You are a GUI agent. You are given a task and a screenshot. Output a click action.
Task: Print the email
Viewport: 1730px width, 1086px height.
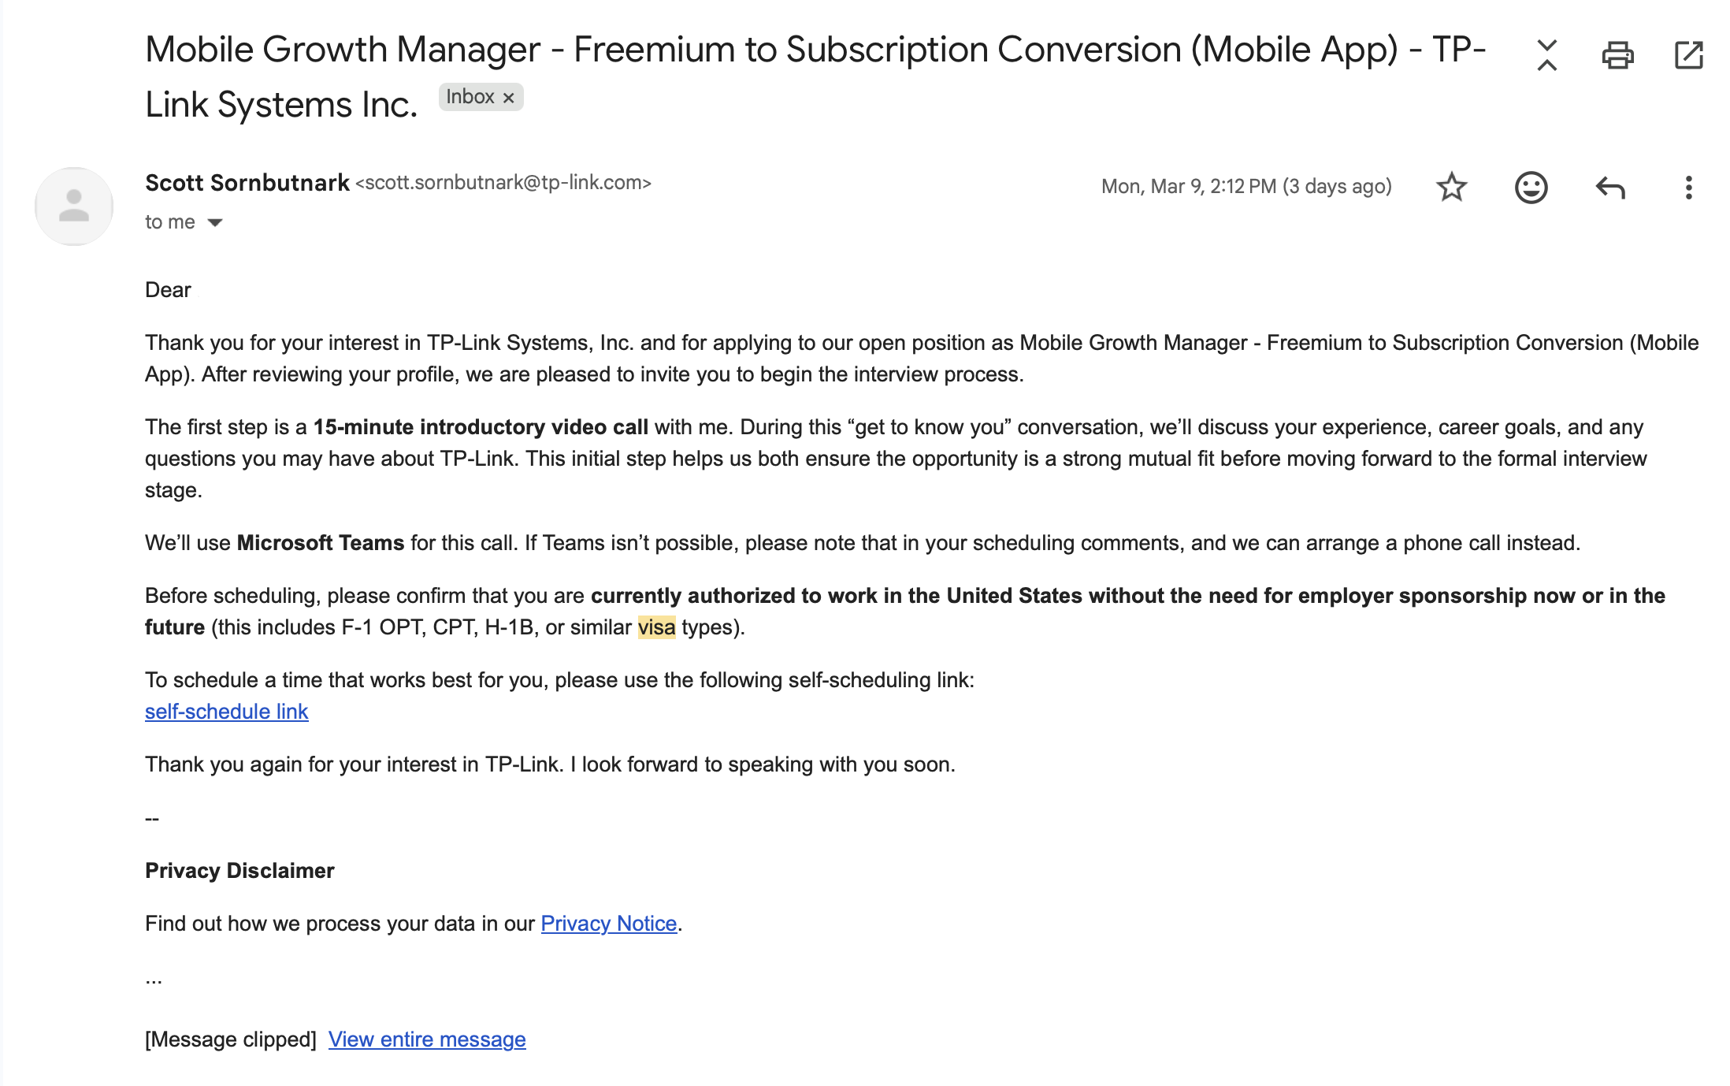(1617, 54)
